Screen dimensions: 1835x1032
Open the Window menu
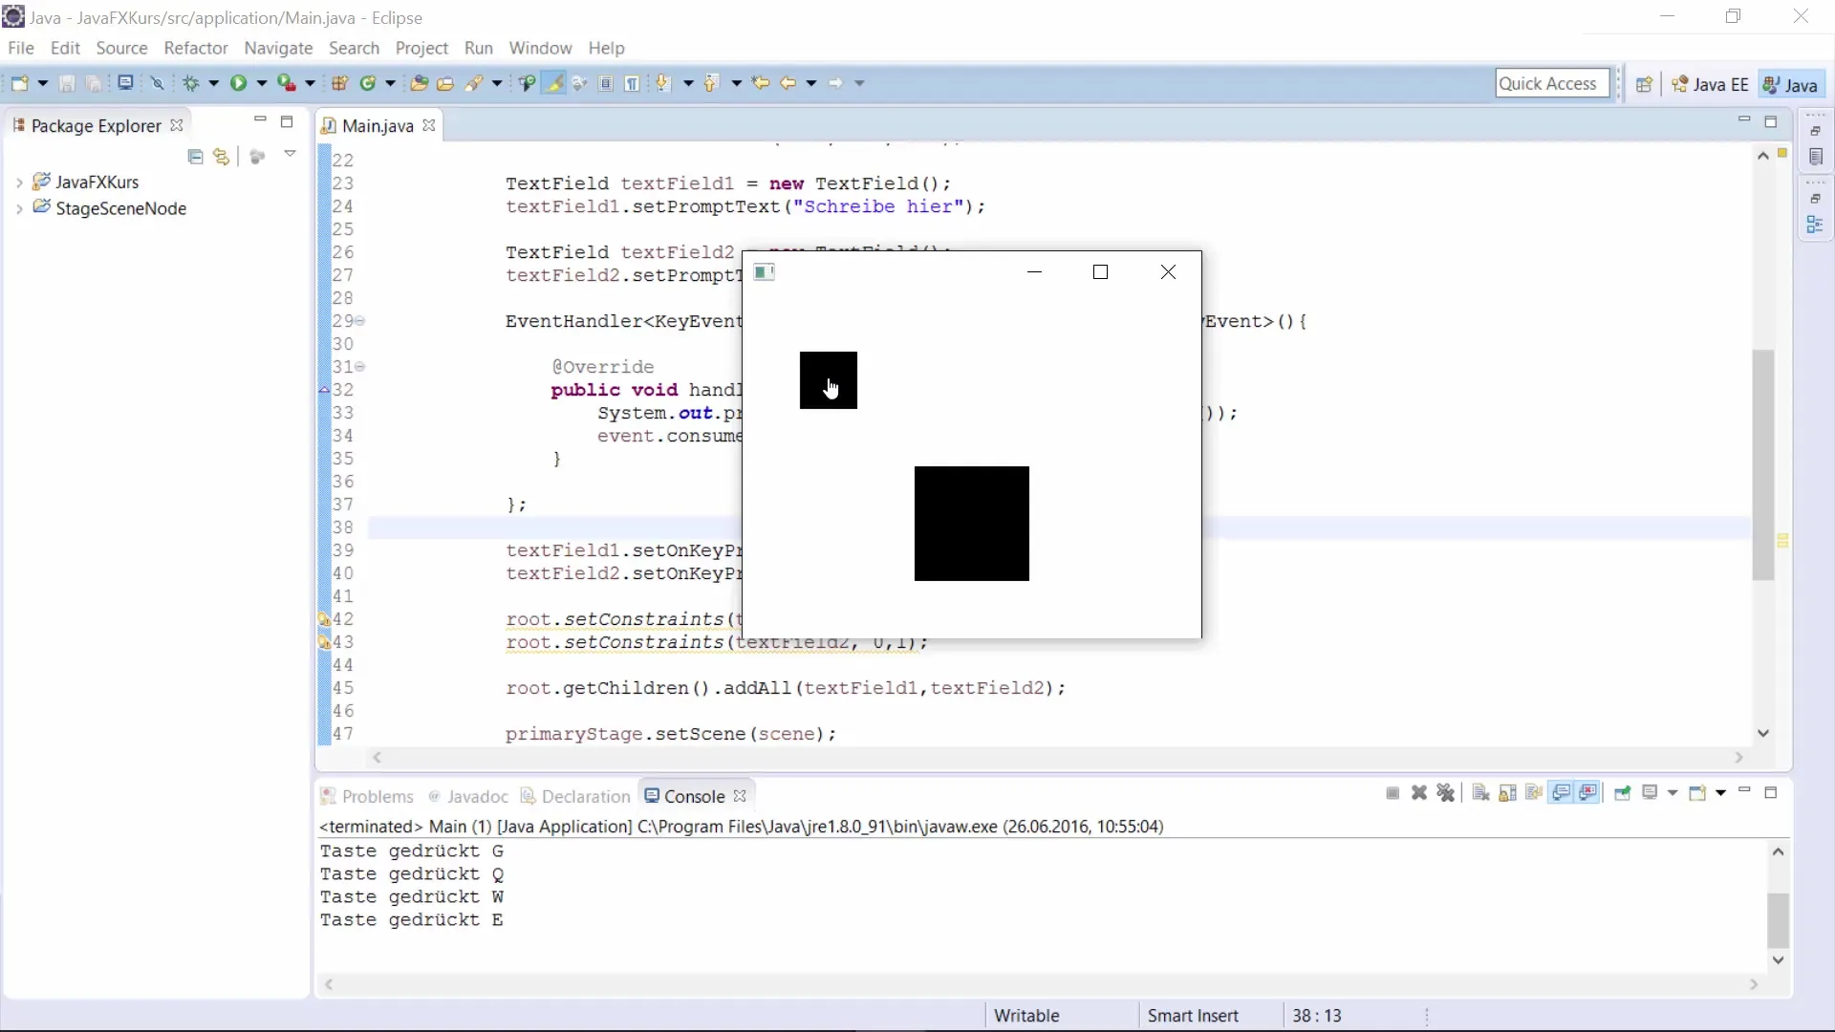(540, 48)
